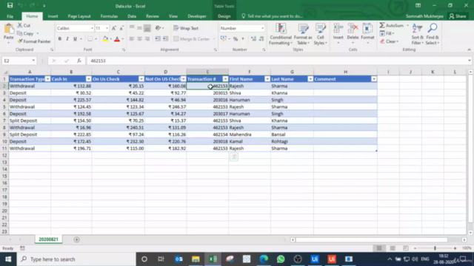Open Cell Styles gallery

(x=320, y=34)
